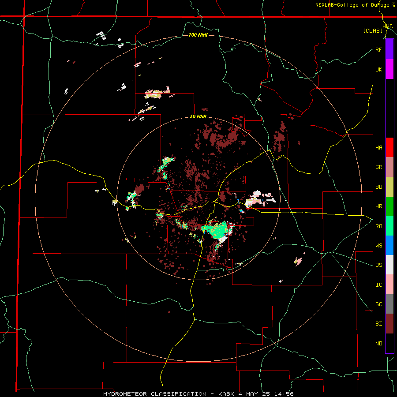The height and width of the screenshot is (397, 397).
Task: Click the RA legend label
Action: pyautogui.click(x=378, y=226)
